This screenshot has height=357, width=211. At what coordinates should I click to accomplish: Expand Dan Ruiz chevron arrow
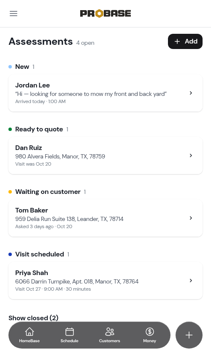pos(191,155)
